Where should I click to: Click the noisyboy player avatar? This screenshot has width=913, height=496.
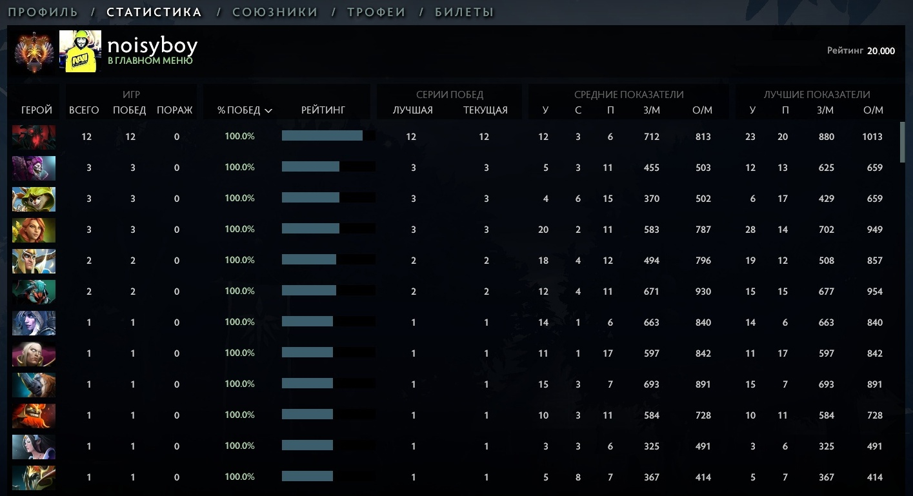(x=80, y=51)
